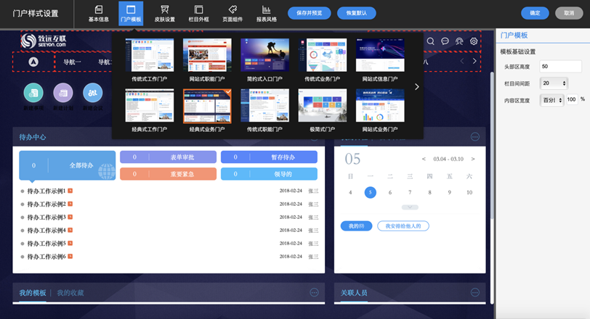Open the 栏目间间距 dropdown
590x319 pixels.
pos(554,83)
